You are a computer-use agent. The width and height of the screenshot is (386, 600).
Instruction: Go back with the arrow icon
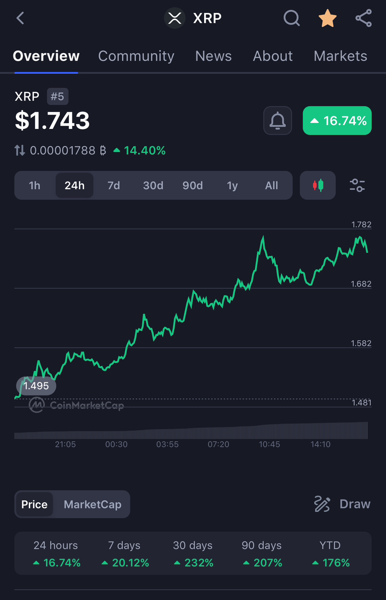pyautogui.click(x=19, y=18)
